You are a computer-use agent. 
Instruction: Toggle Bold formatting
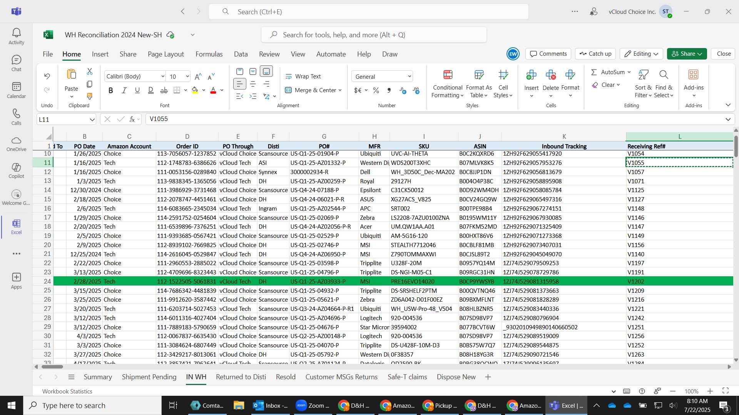click(111, 90)
